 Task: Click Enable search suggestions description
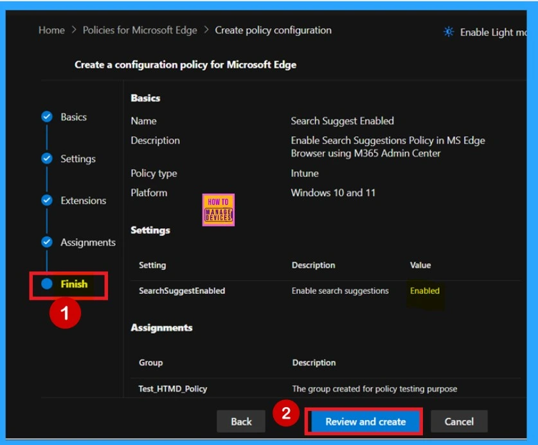click(340, 291)
